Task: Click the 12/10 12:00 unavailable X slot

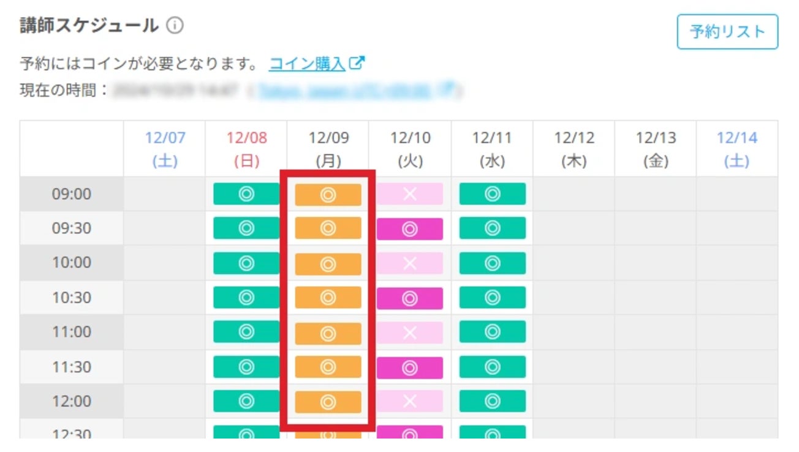Action: [x=410, y=401]
